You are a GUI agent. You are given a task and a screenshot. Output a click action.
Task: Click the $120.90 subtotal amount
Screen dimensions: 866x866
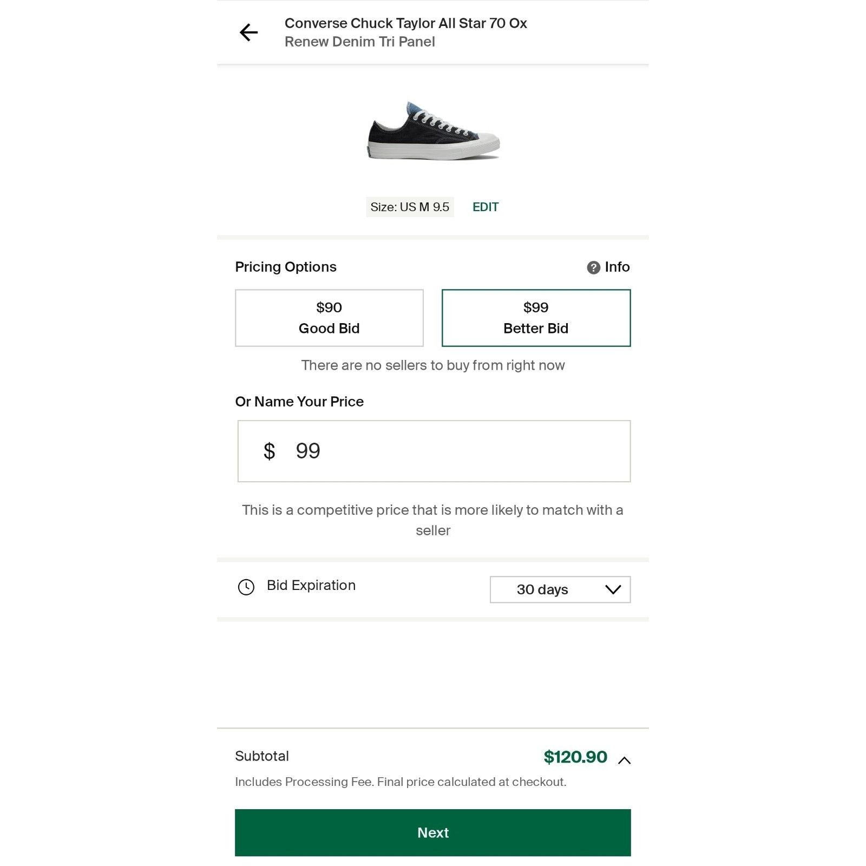(575, 757)
